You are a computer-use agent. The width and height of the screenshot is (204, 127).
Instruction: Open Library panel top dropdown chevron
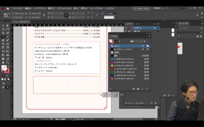click(201, 28)
